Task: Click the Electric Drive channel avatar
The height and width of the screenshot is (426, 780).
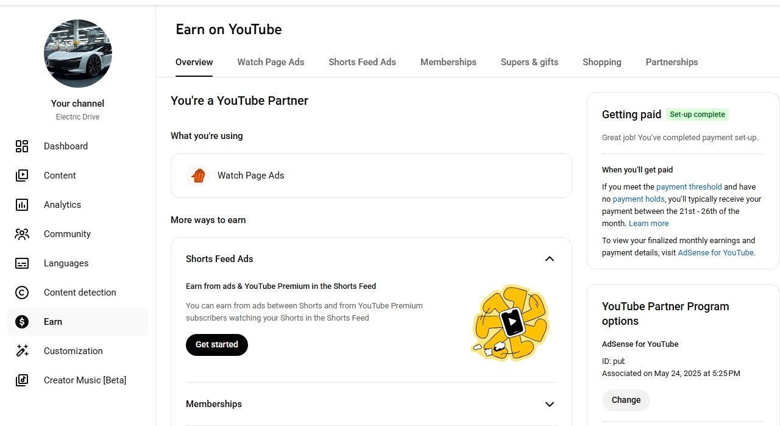Action: tap(78, 54)
